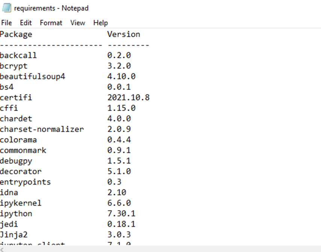321x252 pixels.
Task: Open the View menu
Action: pyautogui.click(x=78, y=23)
